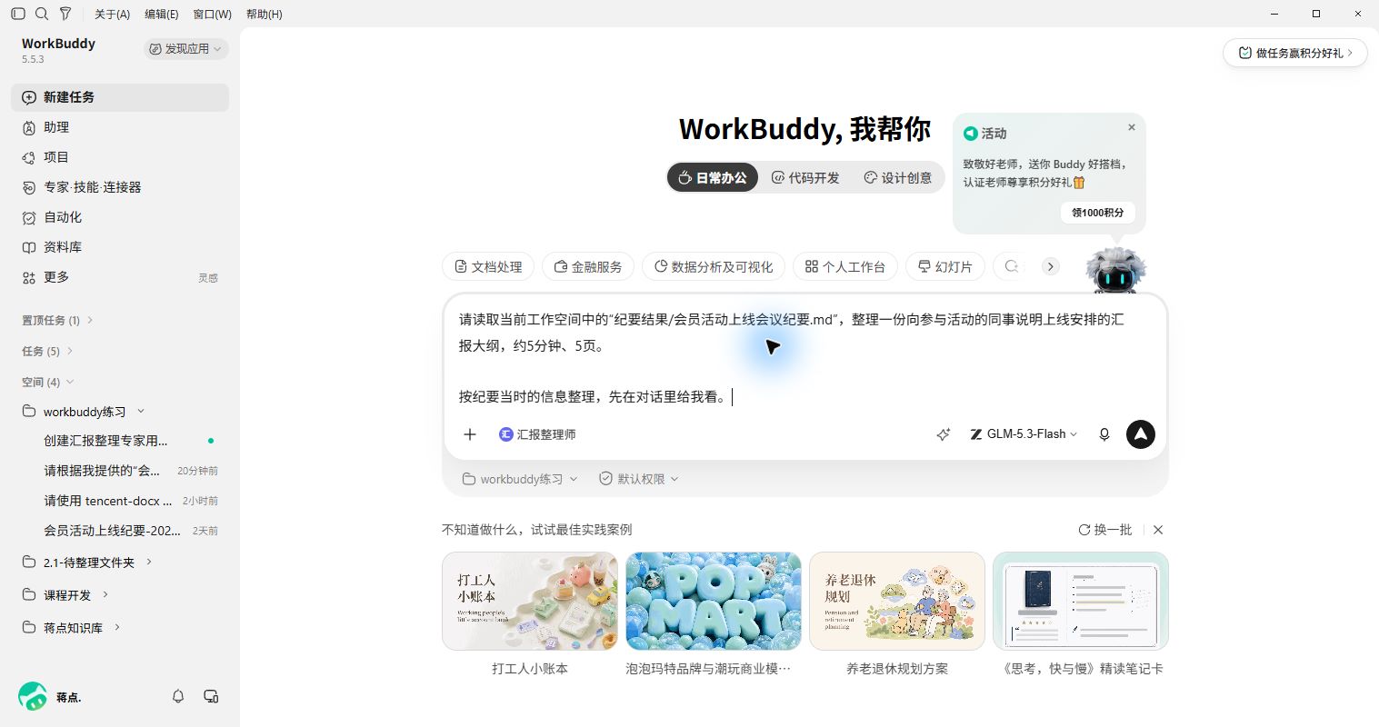Click 换一批 to refresh cases
This screenshot has height=727, width=1379.
click(1105, 530)
